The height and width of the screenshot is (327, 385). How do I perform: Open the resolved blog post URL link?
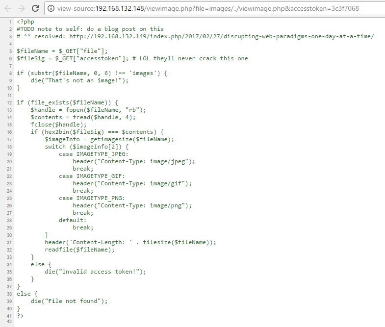222,36
